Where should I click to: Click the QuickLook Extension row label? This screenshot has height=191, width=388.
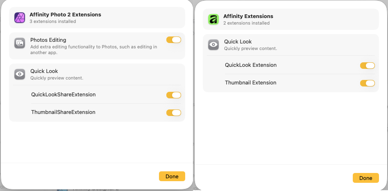coord(251,65)
